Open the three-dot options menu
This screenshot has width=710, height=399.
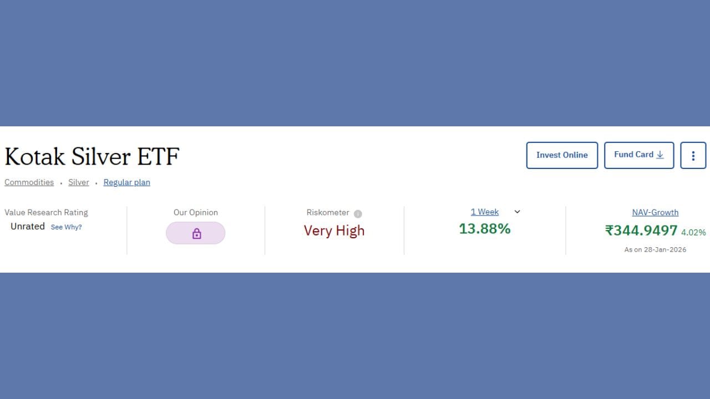click(693, 155)
